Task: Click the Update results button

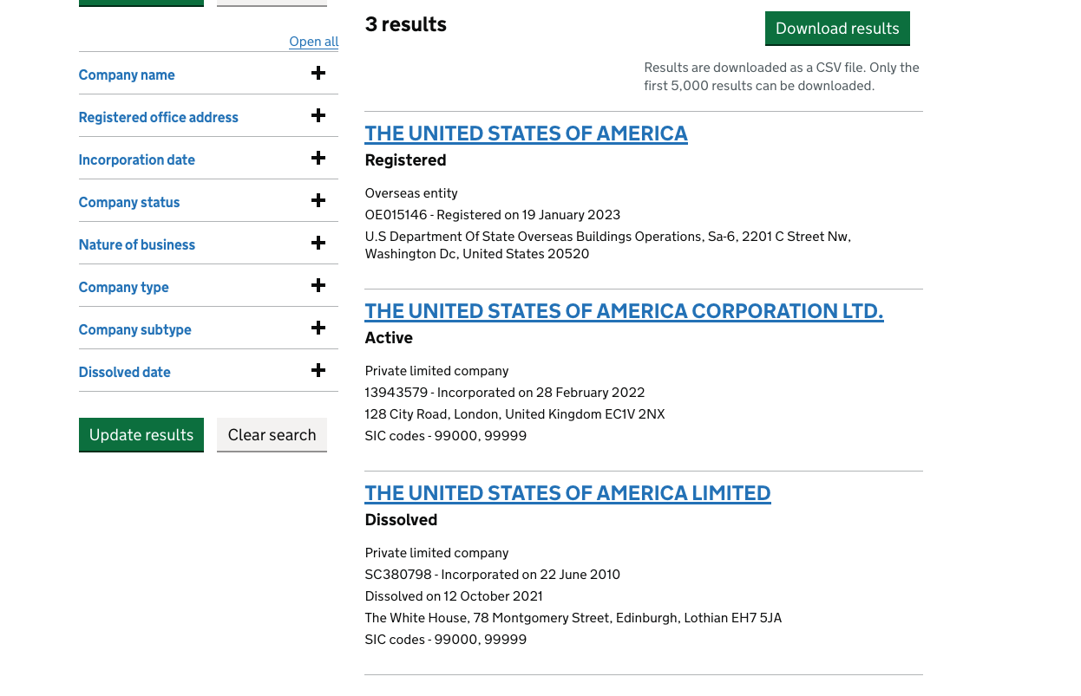Action: tap(141, 435)
